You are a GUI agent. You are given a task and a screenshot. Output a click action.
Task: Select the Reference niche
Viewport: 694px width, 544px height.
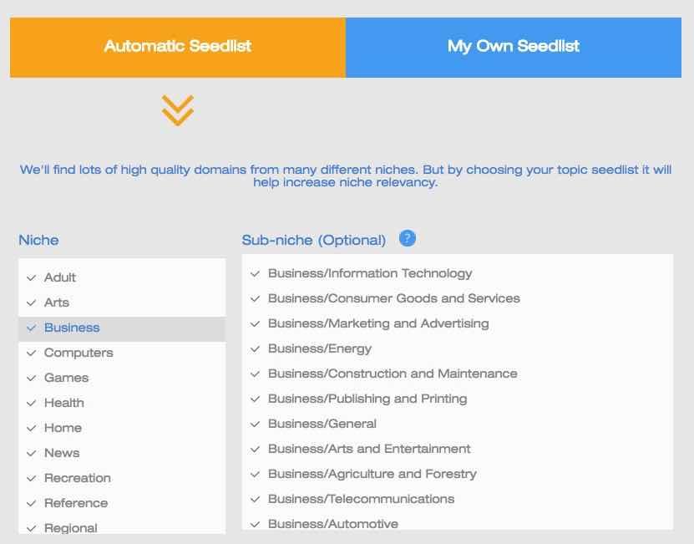[x=75, y=503]
